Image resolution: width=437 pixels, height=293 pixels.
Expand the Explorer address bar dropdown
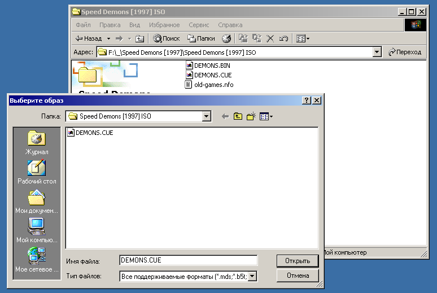pos(377,52)
